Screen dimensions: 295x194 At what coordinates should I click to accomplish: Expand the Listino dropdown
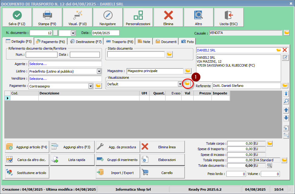pos(99,71)
